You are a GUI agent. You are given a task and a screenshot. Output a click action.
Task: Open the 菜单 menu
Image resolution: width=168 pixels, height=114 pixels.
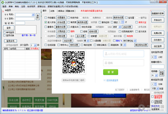11,6
